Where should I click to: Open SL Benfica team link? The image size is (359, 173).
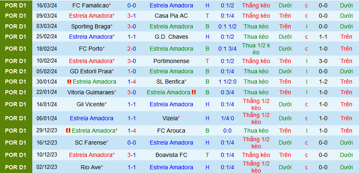point(171,82)
